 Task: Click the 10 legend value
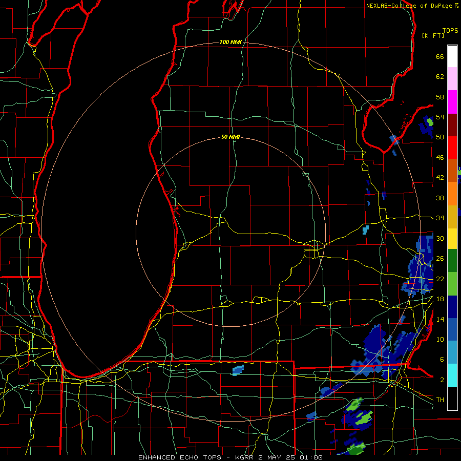(x=440, y=339)
